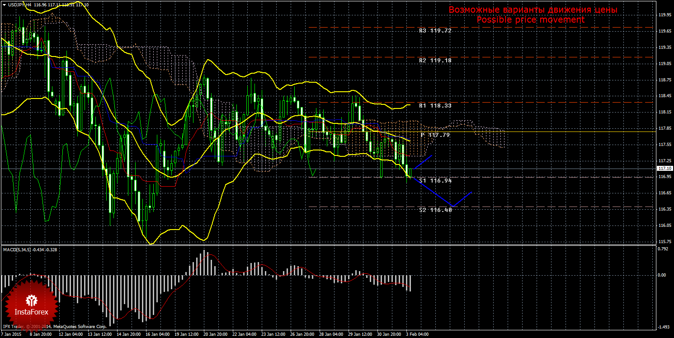Image resolution: width=674 pixels, height=338 pixels.
Task: Click the 12 Jan 04:00 time axis label
Action: [x=71, y=335]
